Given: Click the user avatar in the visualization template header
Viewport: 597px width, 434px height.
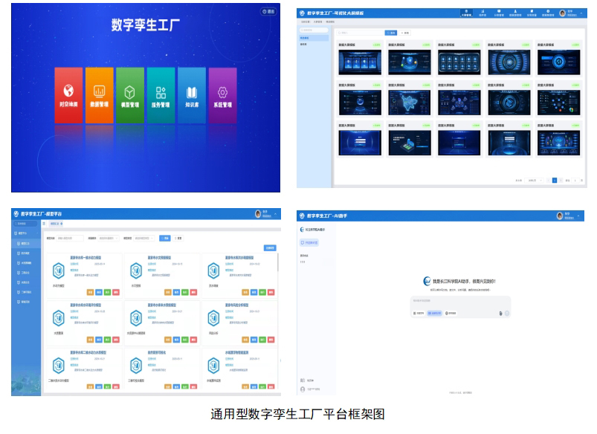Looking at the screenshot, I should point(562,13).
